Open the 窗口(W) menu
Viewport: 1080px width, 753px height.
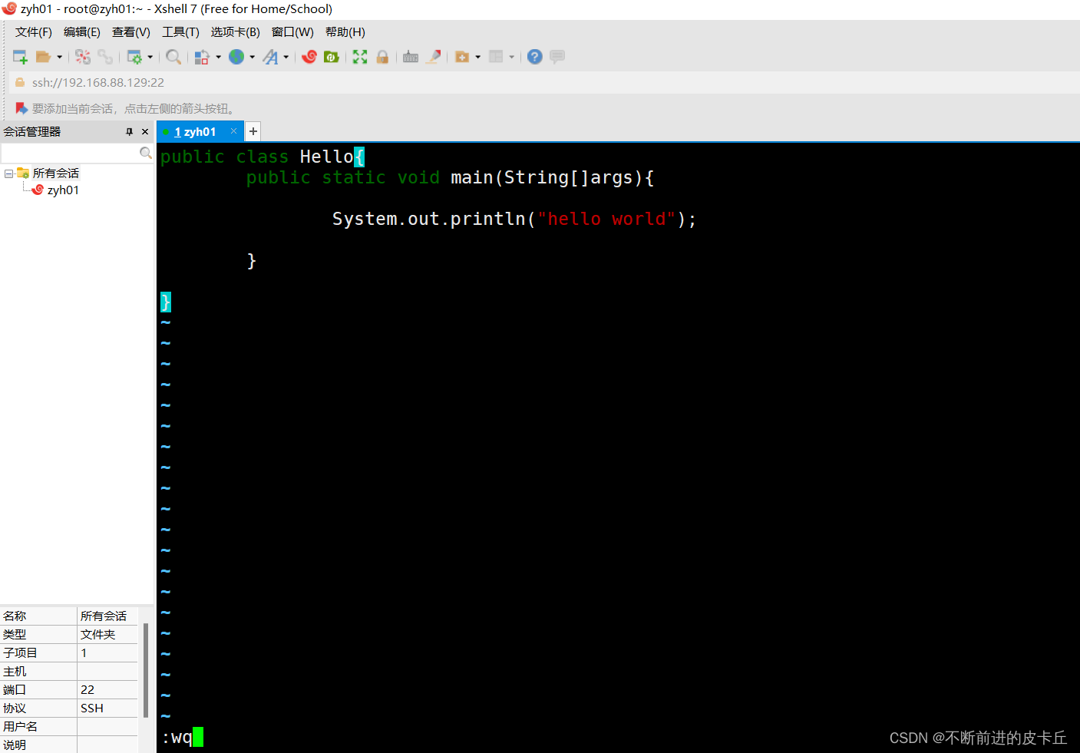[x=292, y=32]
